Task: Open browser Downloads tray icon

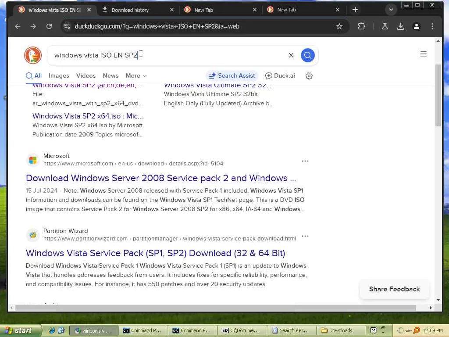Action: pyautogui.click(x=401, y=26)
